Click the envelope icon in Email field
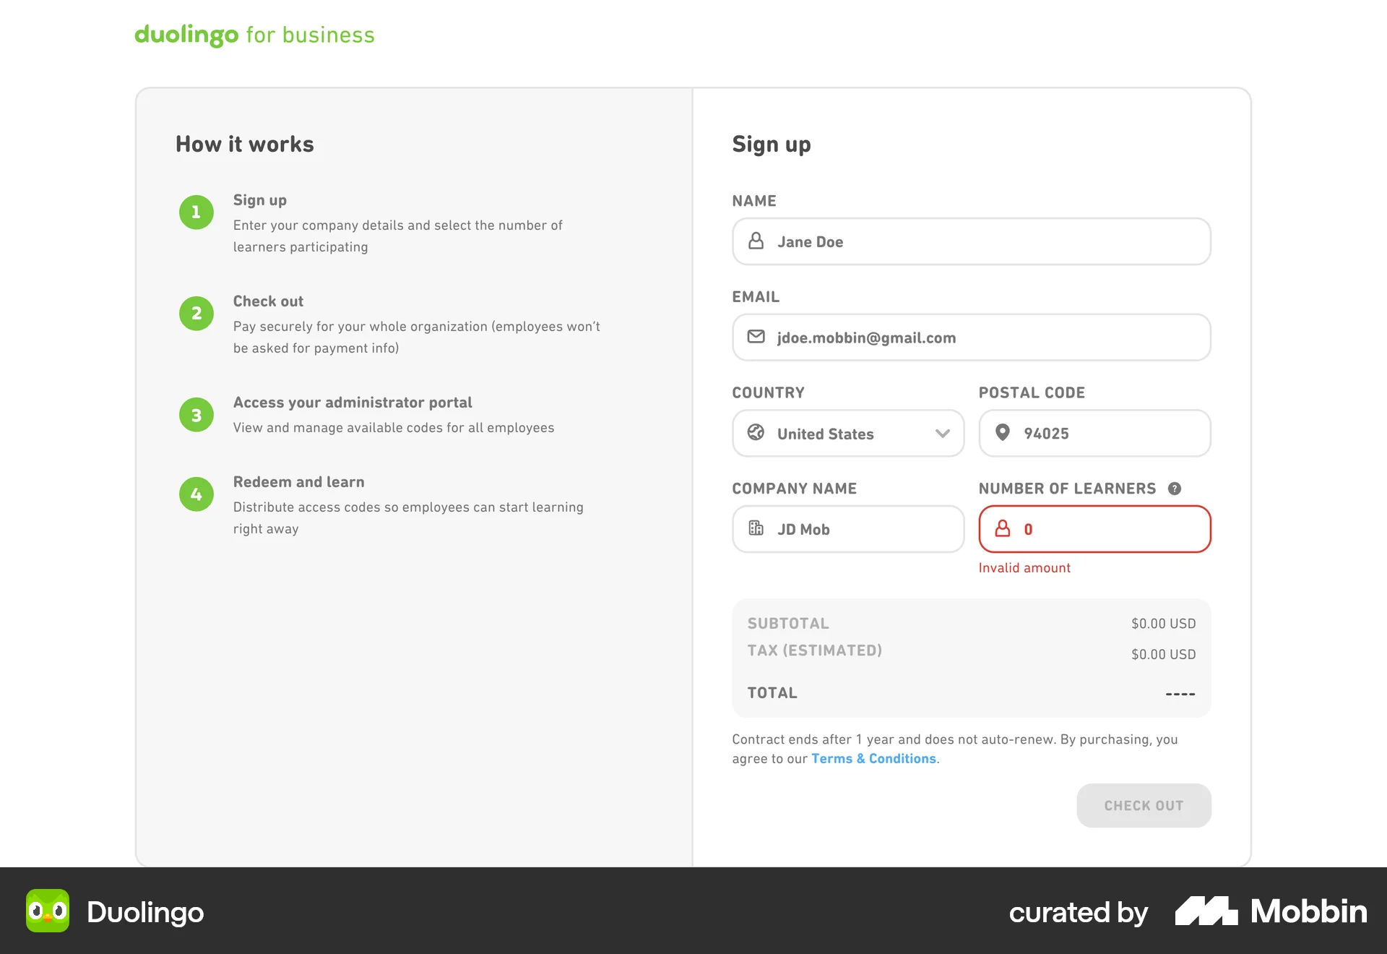The image size is (1387, 954). 756,337
